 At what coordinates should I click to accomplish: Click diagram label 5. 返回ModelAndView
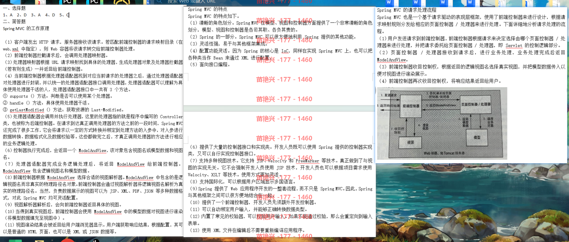[441, 106]
